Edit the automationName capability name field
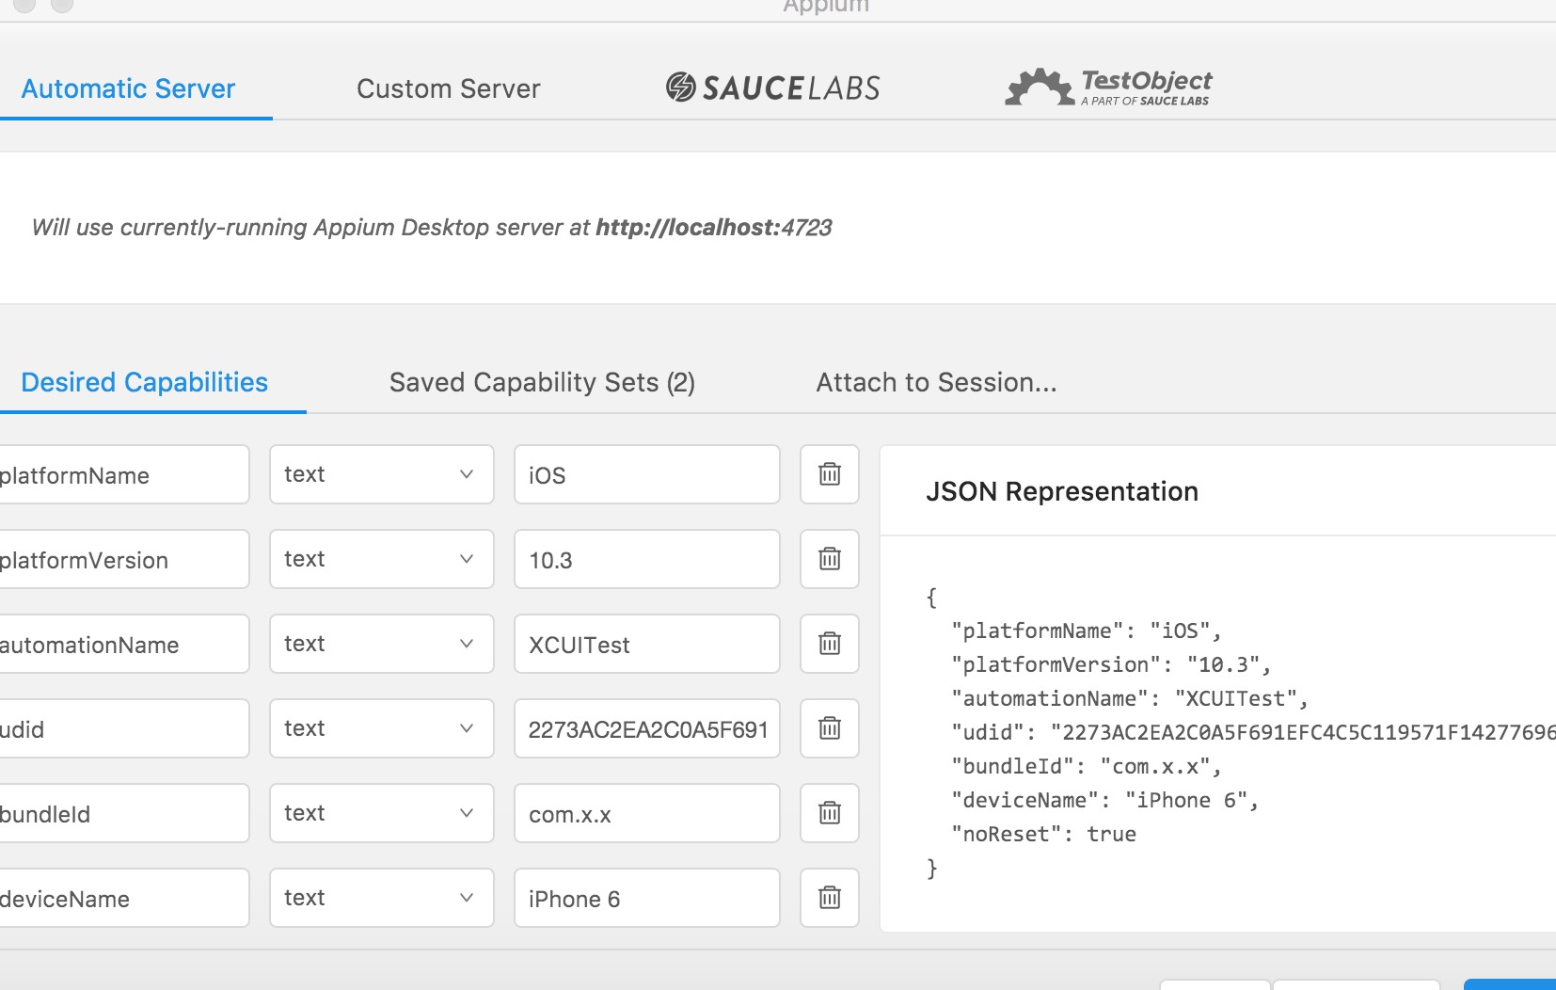Screen dimensions: 1556x990 pos(124,644)
